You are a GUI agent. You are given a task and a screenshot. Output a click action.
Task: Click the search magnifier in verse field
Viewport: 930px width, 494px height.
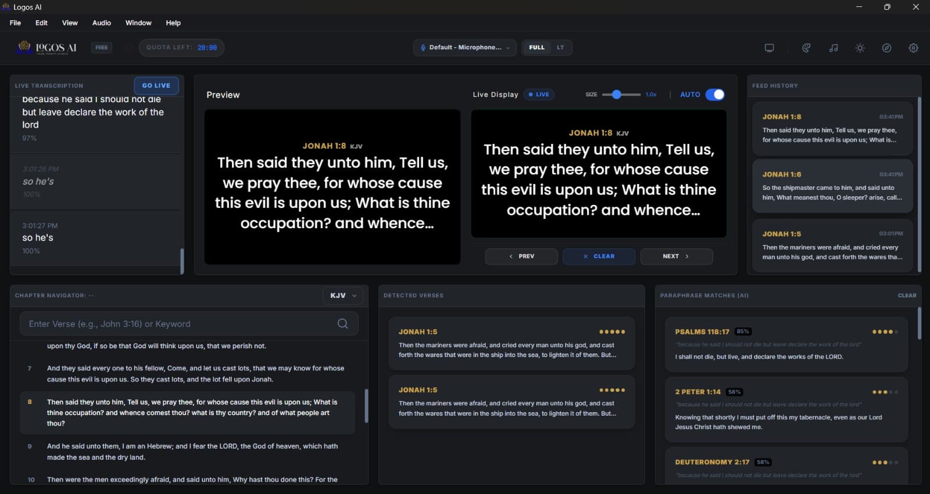343,324
